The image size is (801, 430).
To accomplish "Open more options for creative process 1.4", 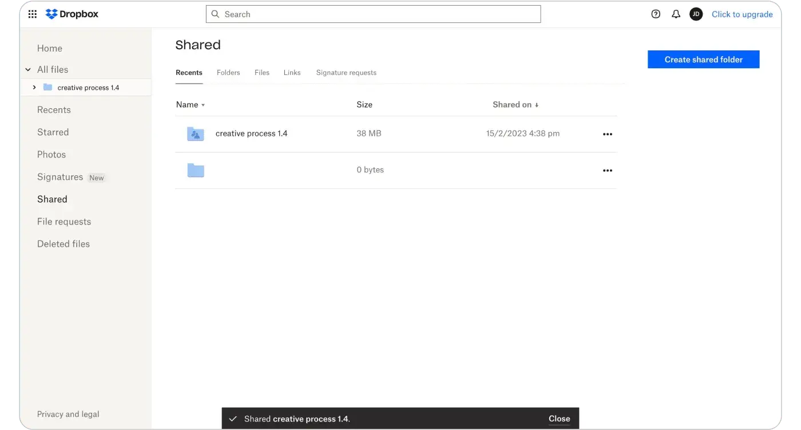I will click(x=608, y=134).
